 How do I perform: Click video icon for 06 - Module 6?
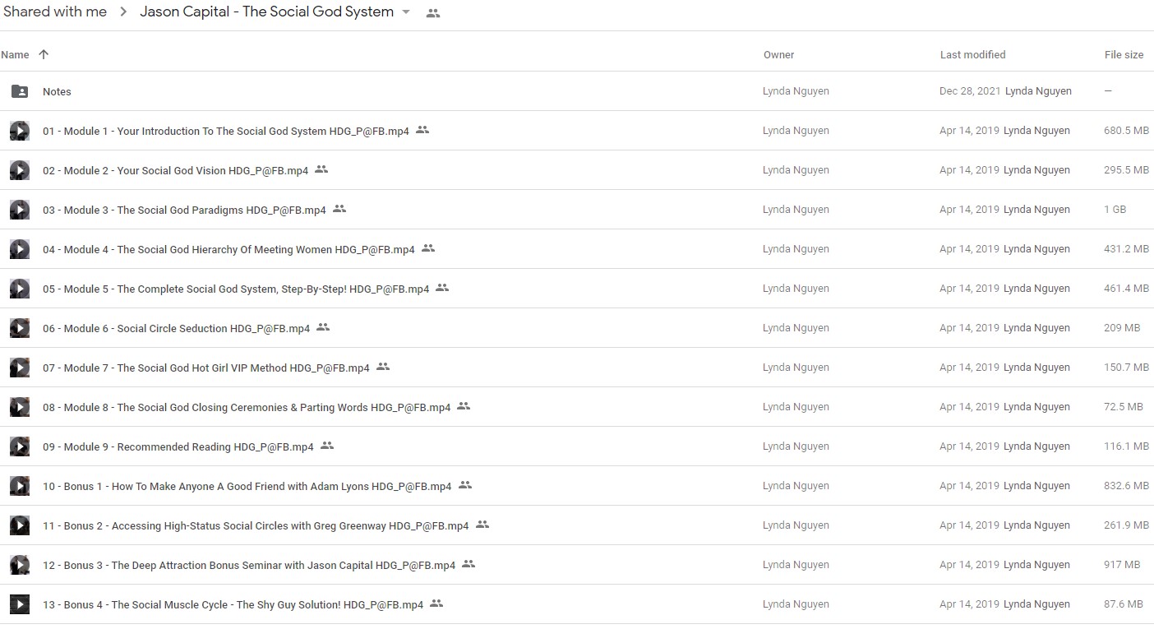coord(20,328)
